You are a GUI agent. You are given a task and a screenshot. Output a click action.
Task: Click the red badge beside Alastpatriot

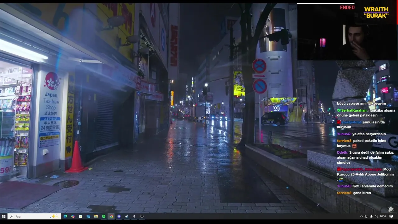[x=339, y=122]
